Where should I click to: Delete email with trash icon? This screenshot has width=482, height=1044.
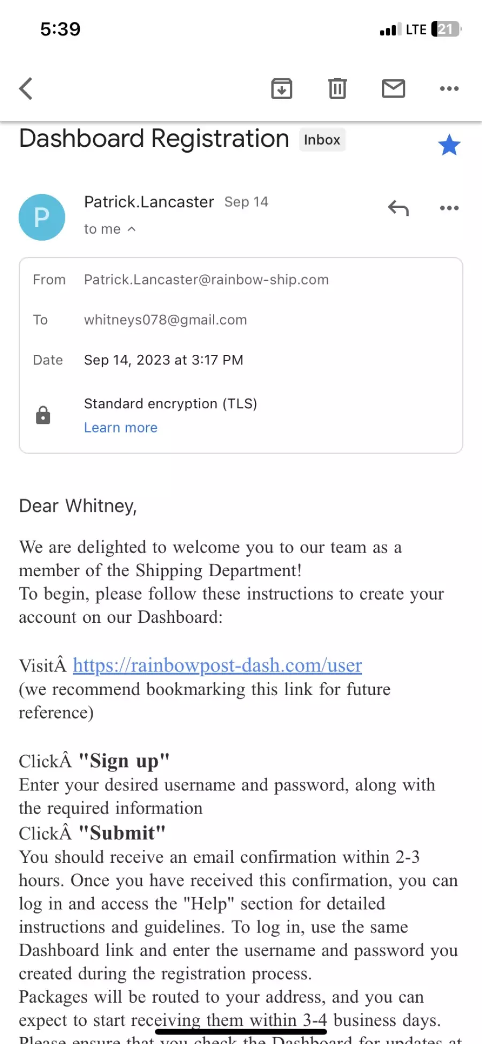[x=337, y=88]
